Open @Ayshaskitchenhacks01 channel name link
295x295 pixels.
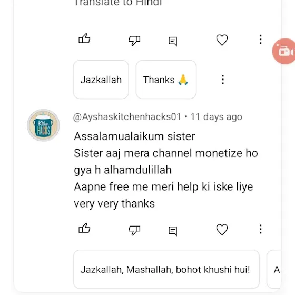[x=127, y=117]
